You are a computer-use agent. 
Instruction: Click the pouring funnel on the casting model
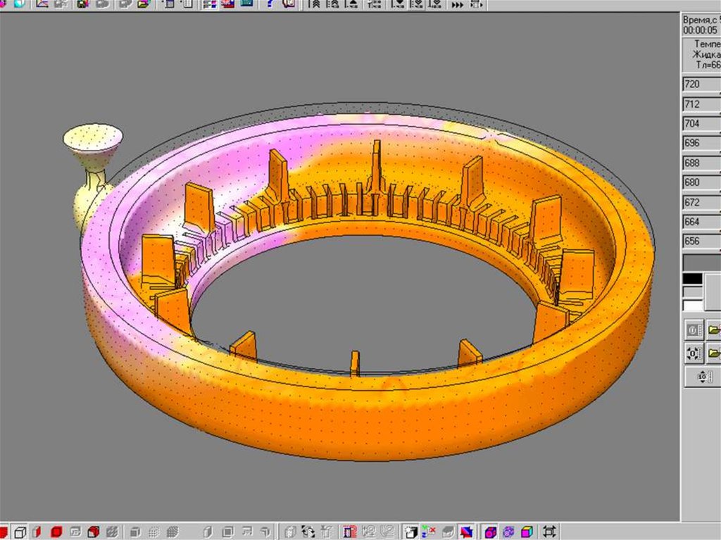tap(92, 138)
